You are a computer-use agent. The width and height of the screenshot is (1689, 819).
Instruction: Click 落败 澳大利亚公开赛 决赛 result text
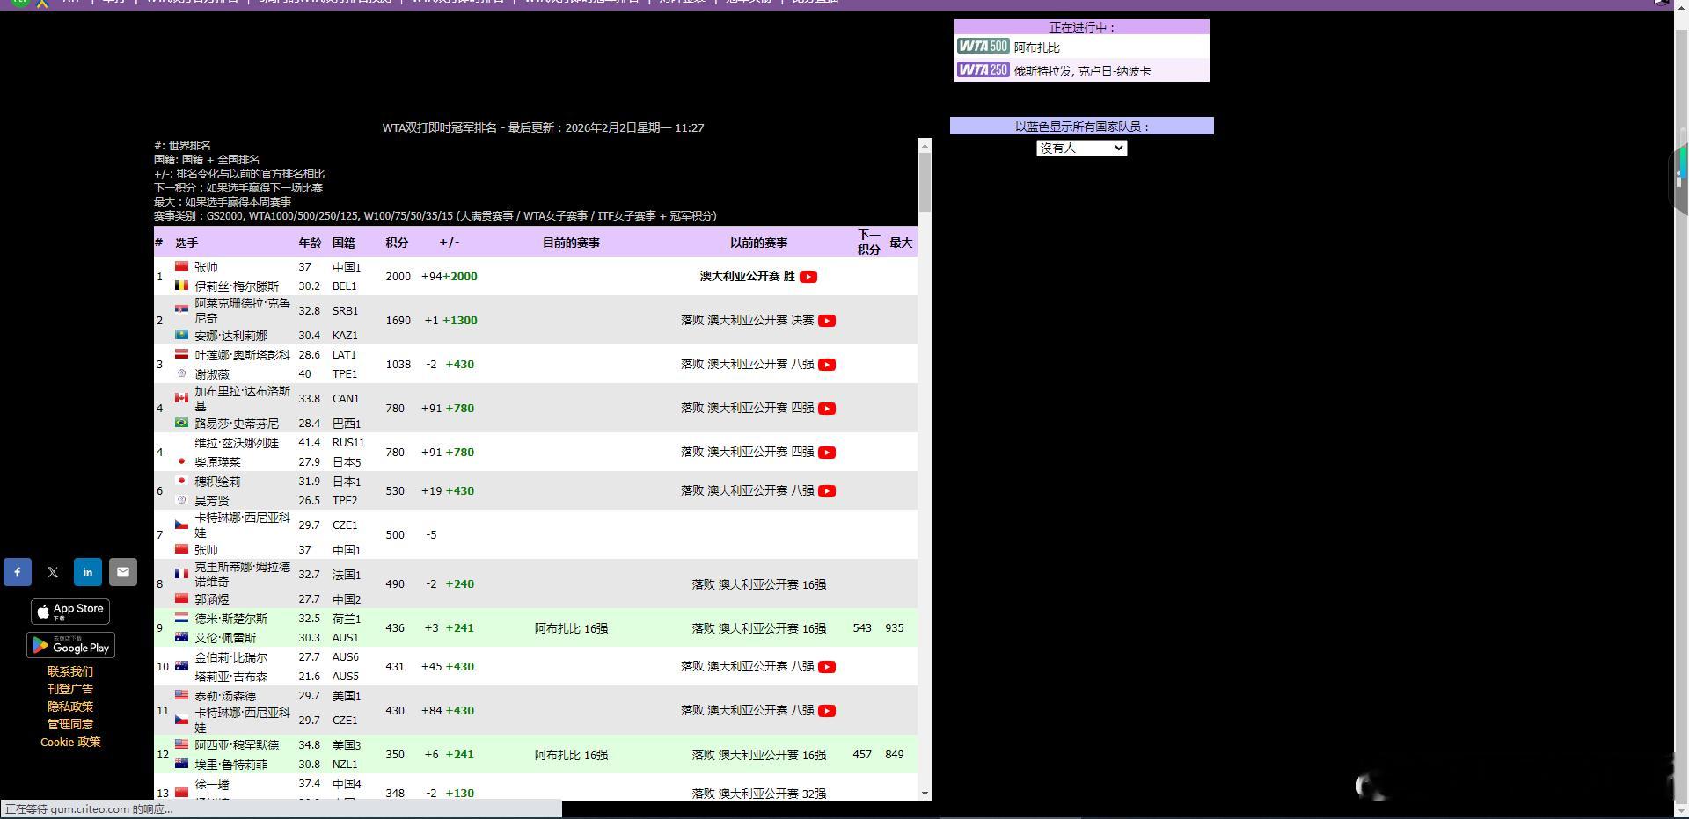click(747, 320)
